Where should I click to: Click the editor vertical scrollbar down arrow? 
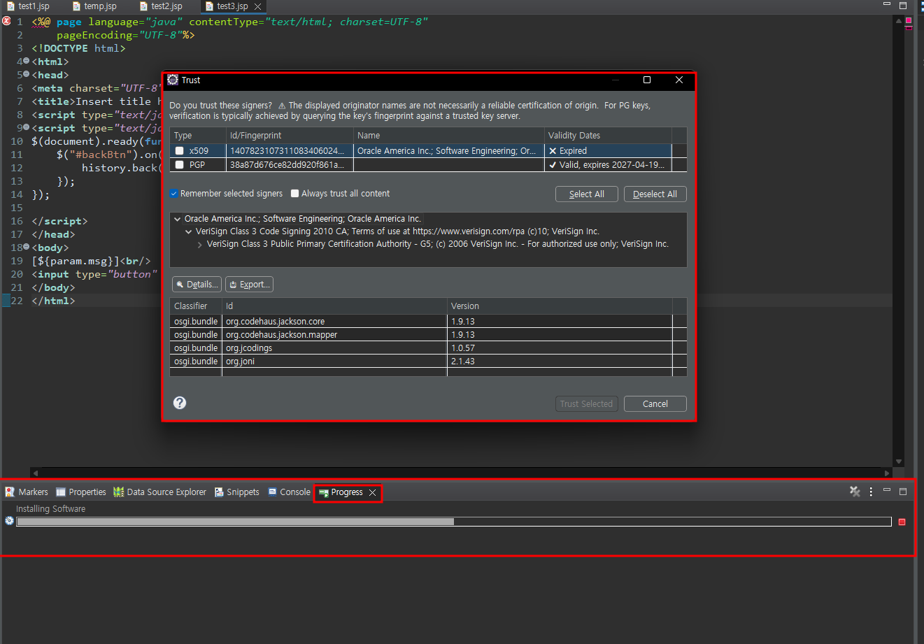899,462
